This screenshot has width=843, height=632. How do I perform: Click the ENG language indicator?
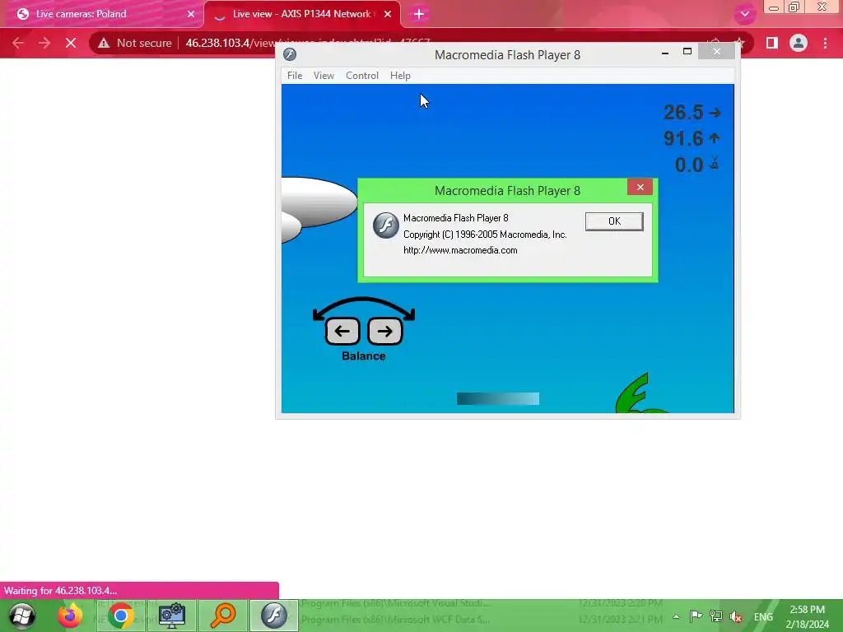coord(763,617)
